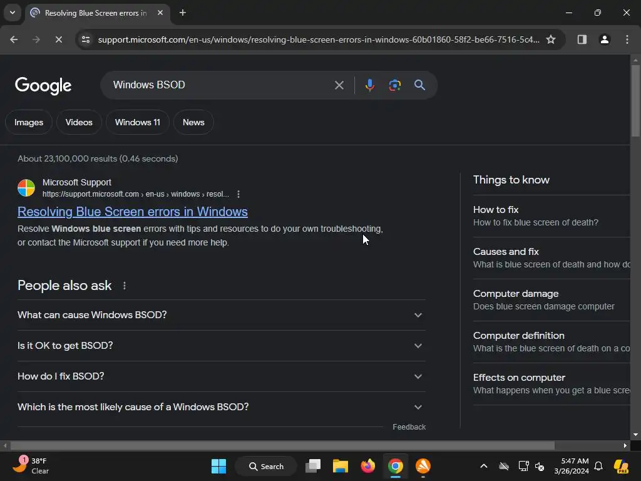
Task: Open network and muted volume tray icons
Action: (531, 466)
